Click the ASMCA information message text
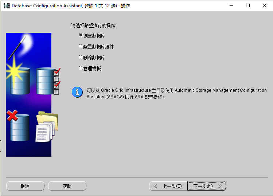 (x=176, y=94)
